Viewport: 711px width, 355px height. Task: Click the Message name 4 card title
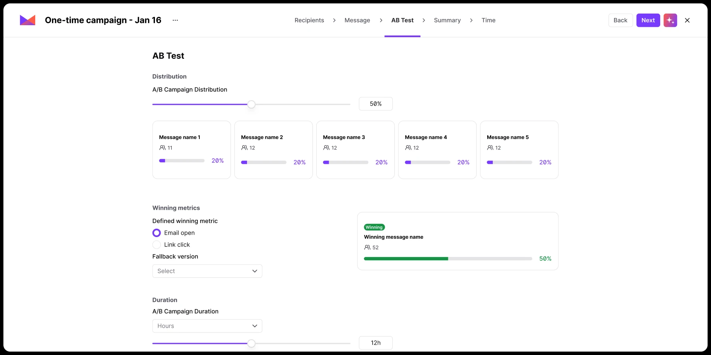tap(426, 137)
